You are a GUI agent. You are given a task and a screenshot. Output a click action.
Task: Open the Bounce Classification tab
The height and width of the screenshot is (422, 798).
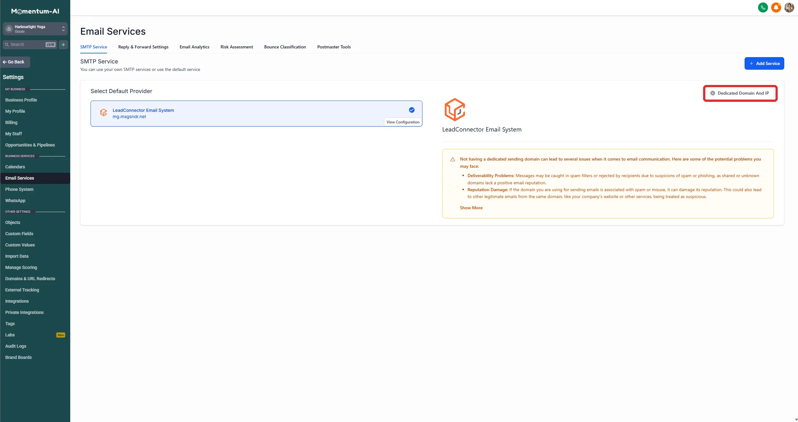[x=285, y=47]
